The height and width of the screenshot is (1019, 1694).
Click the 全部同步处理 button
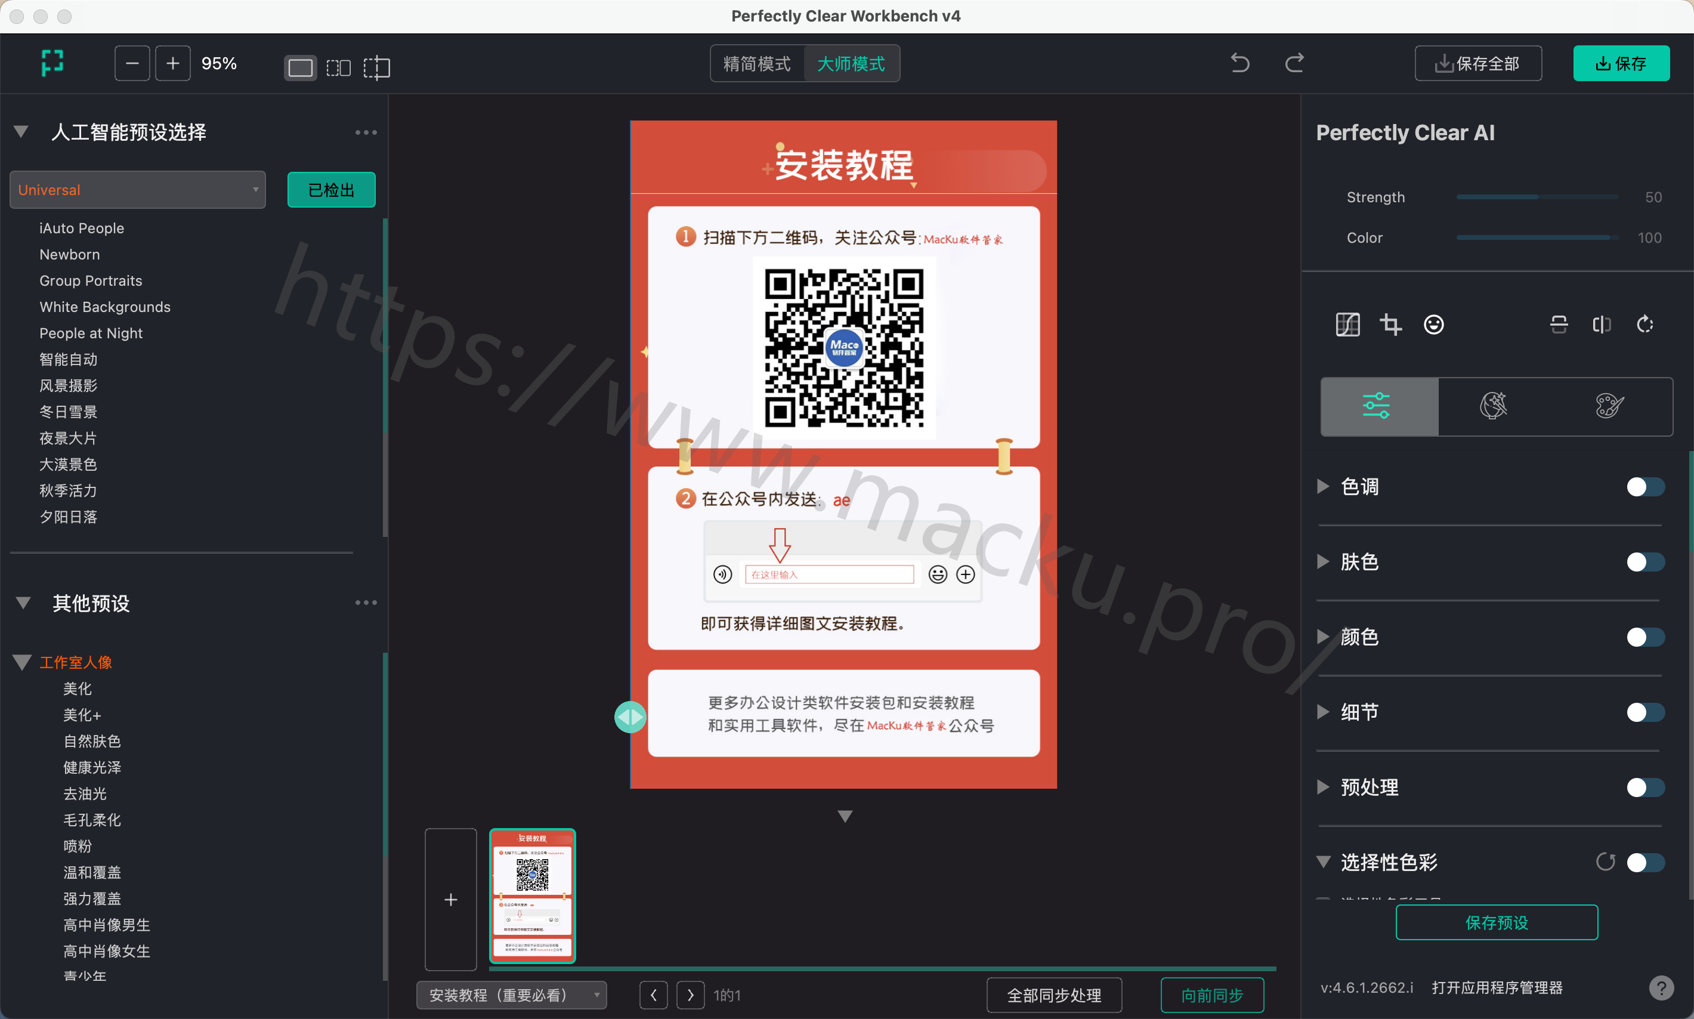[x=1053, y=995]
